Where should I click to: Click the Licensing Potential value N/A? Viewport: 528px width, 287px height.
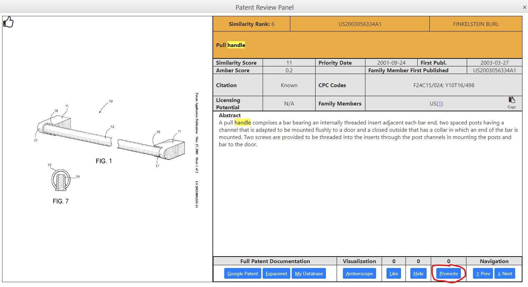pos(289,104)
